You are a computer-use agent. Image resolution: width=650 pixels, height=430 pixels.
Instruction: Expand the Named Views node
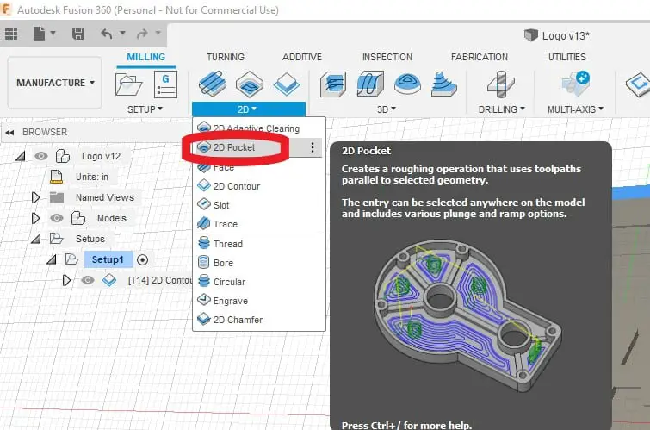[35, 197]
